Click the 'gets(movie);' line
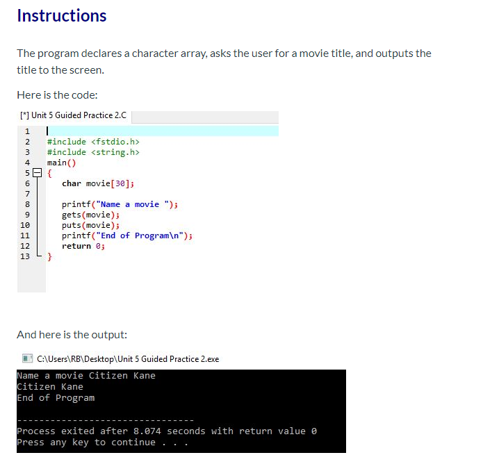Screen dimensions: 483x471 90,215
